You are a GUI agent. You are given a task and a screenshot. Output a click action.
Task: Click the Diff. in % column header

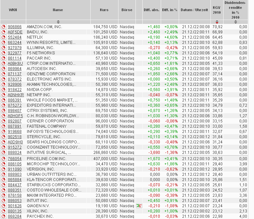point(170,10)
